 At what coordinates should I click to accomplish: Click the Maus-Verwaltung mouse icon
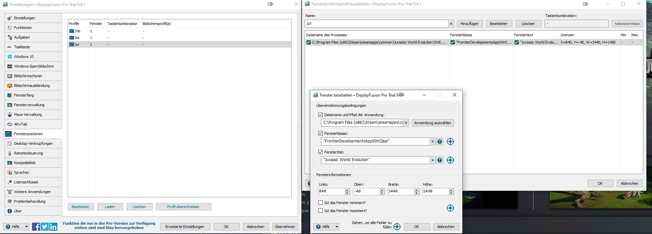10,115
